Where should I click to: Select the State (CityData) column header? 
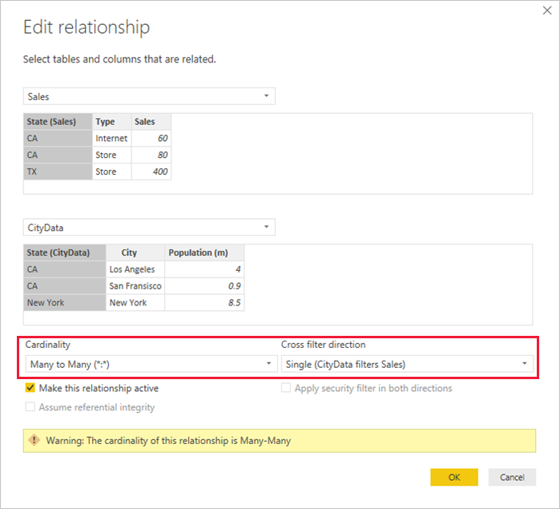65,252
